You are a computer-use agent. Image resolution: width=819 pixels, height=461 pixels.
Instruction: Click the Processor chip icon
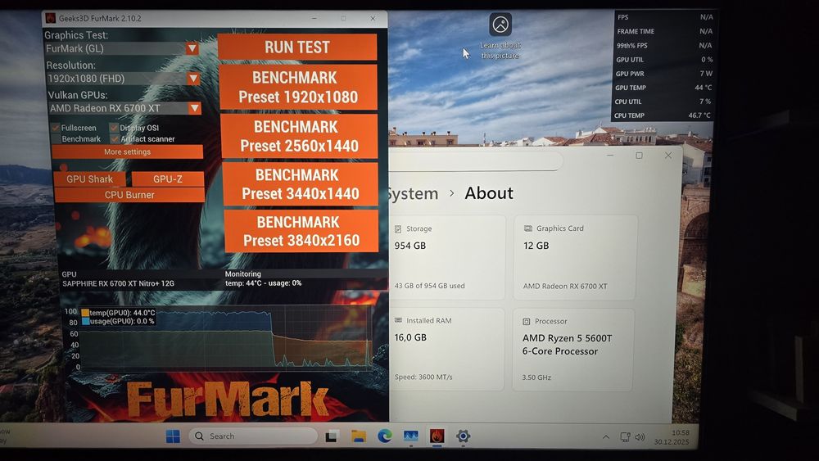point(527,322)
